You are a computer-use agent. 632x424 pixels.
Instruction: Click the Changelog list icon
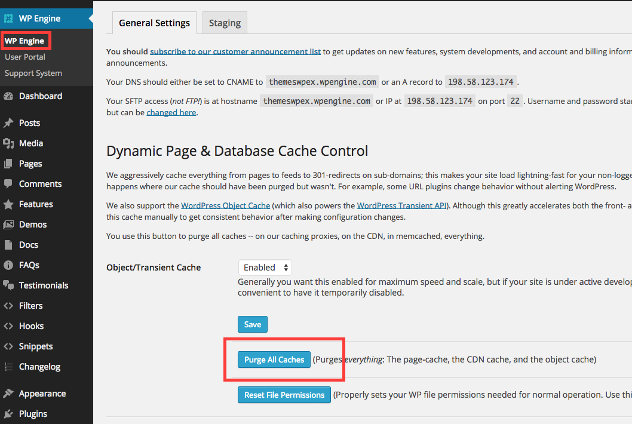point(8,367)
